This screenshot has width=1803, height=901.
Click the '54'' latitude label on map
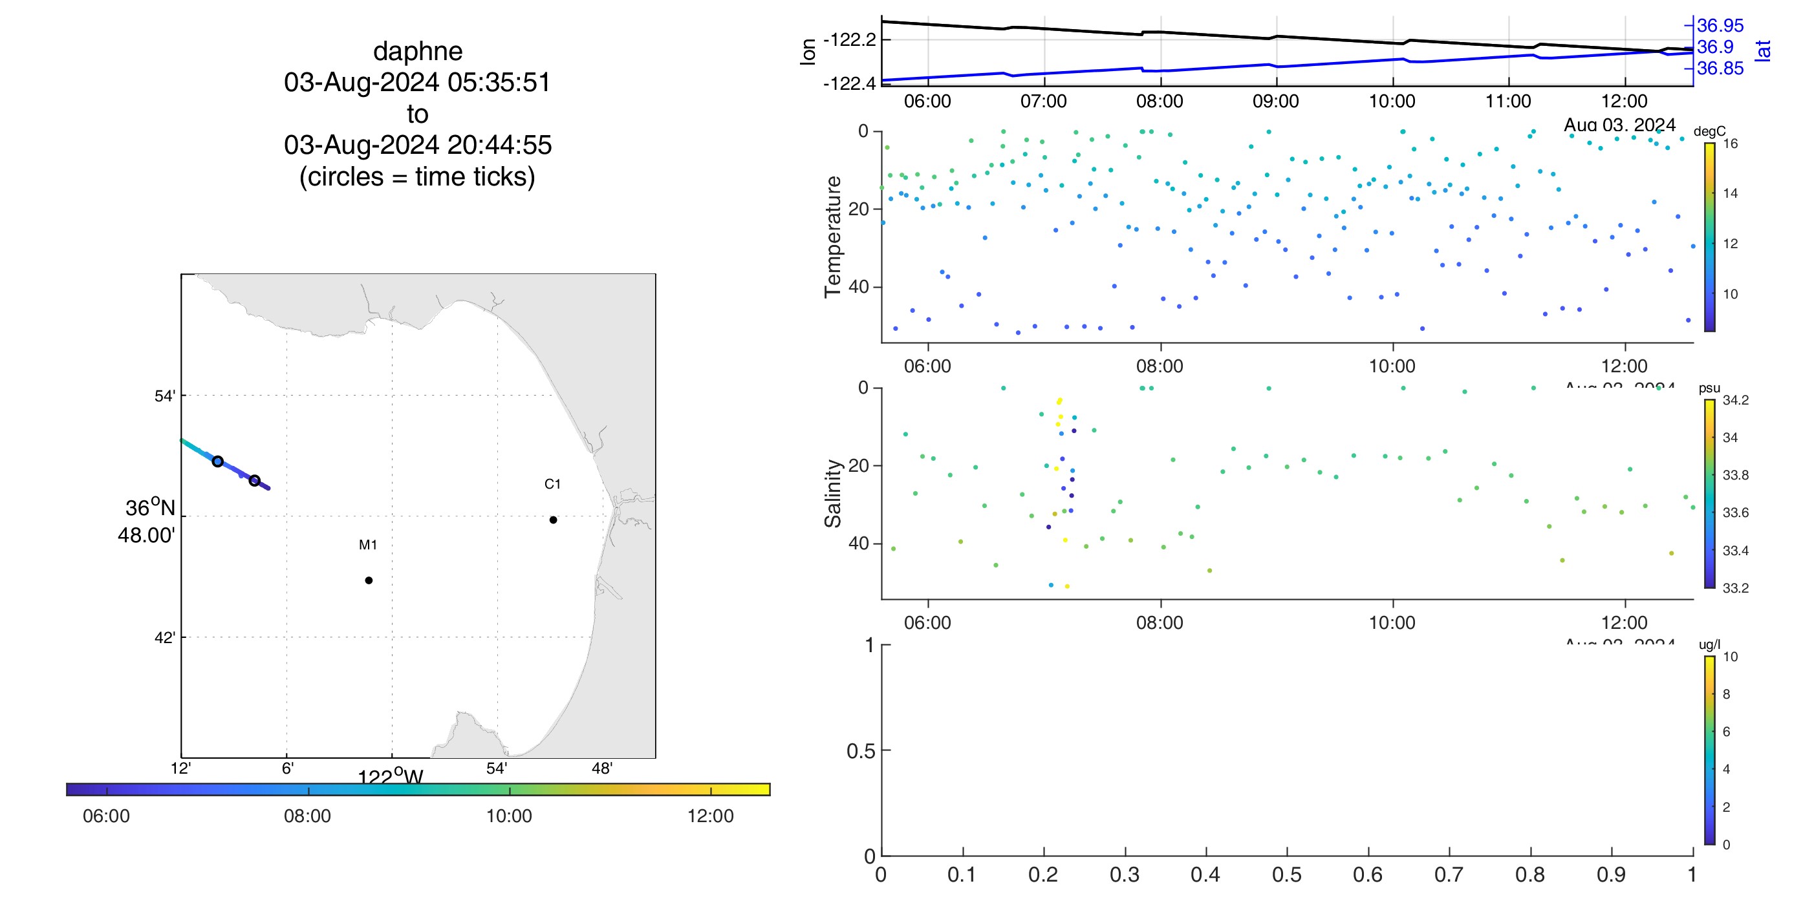click(x=164, y=396)
